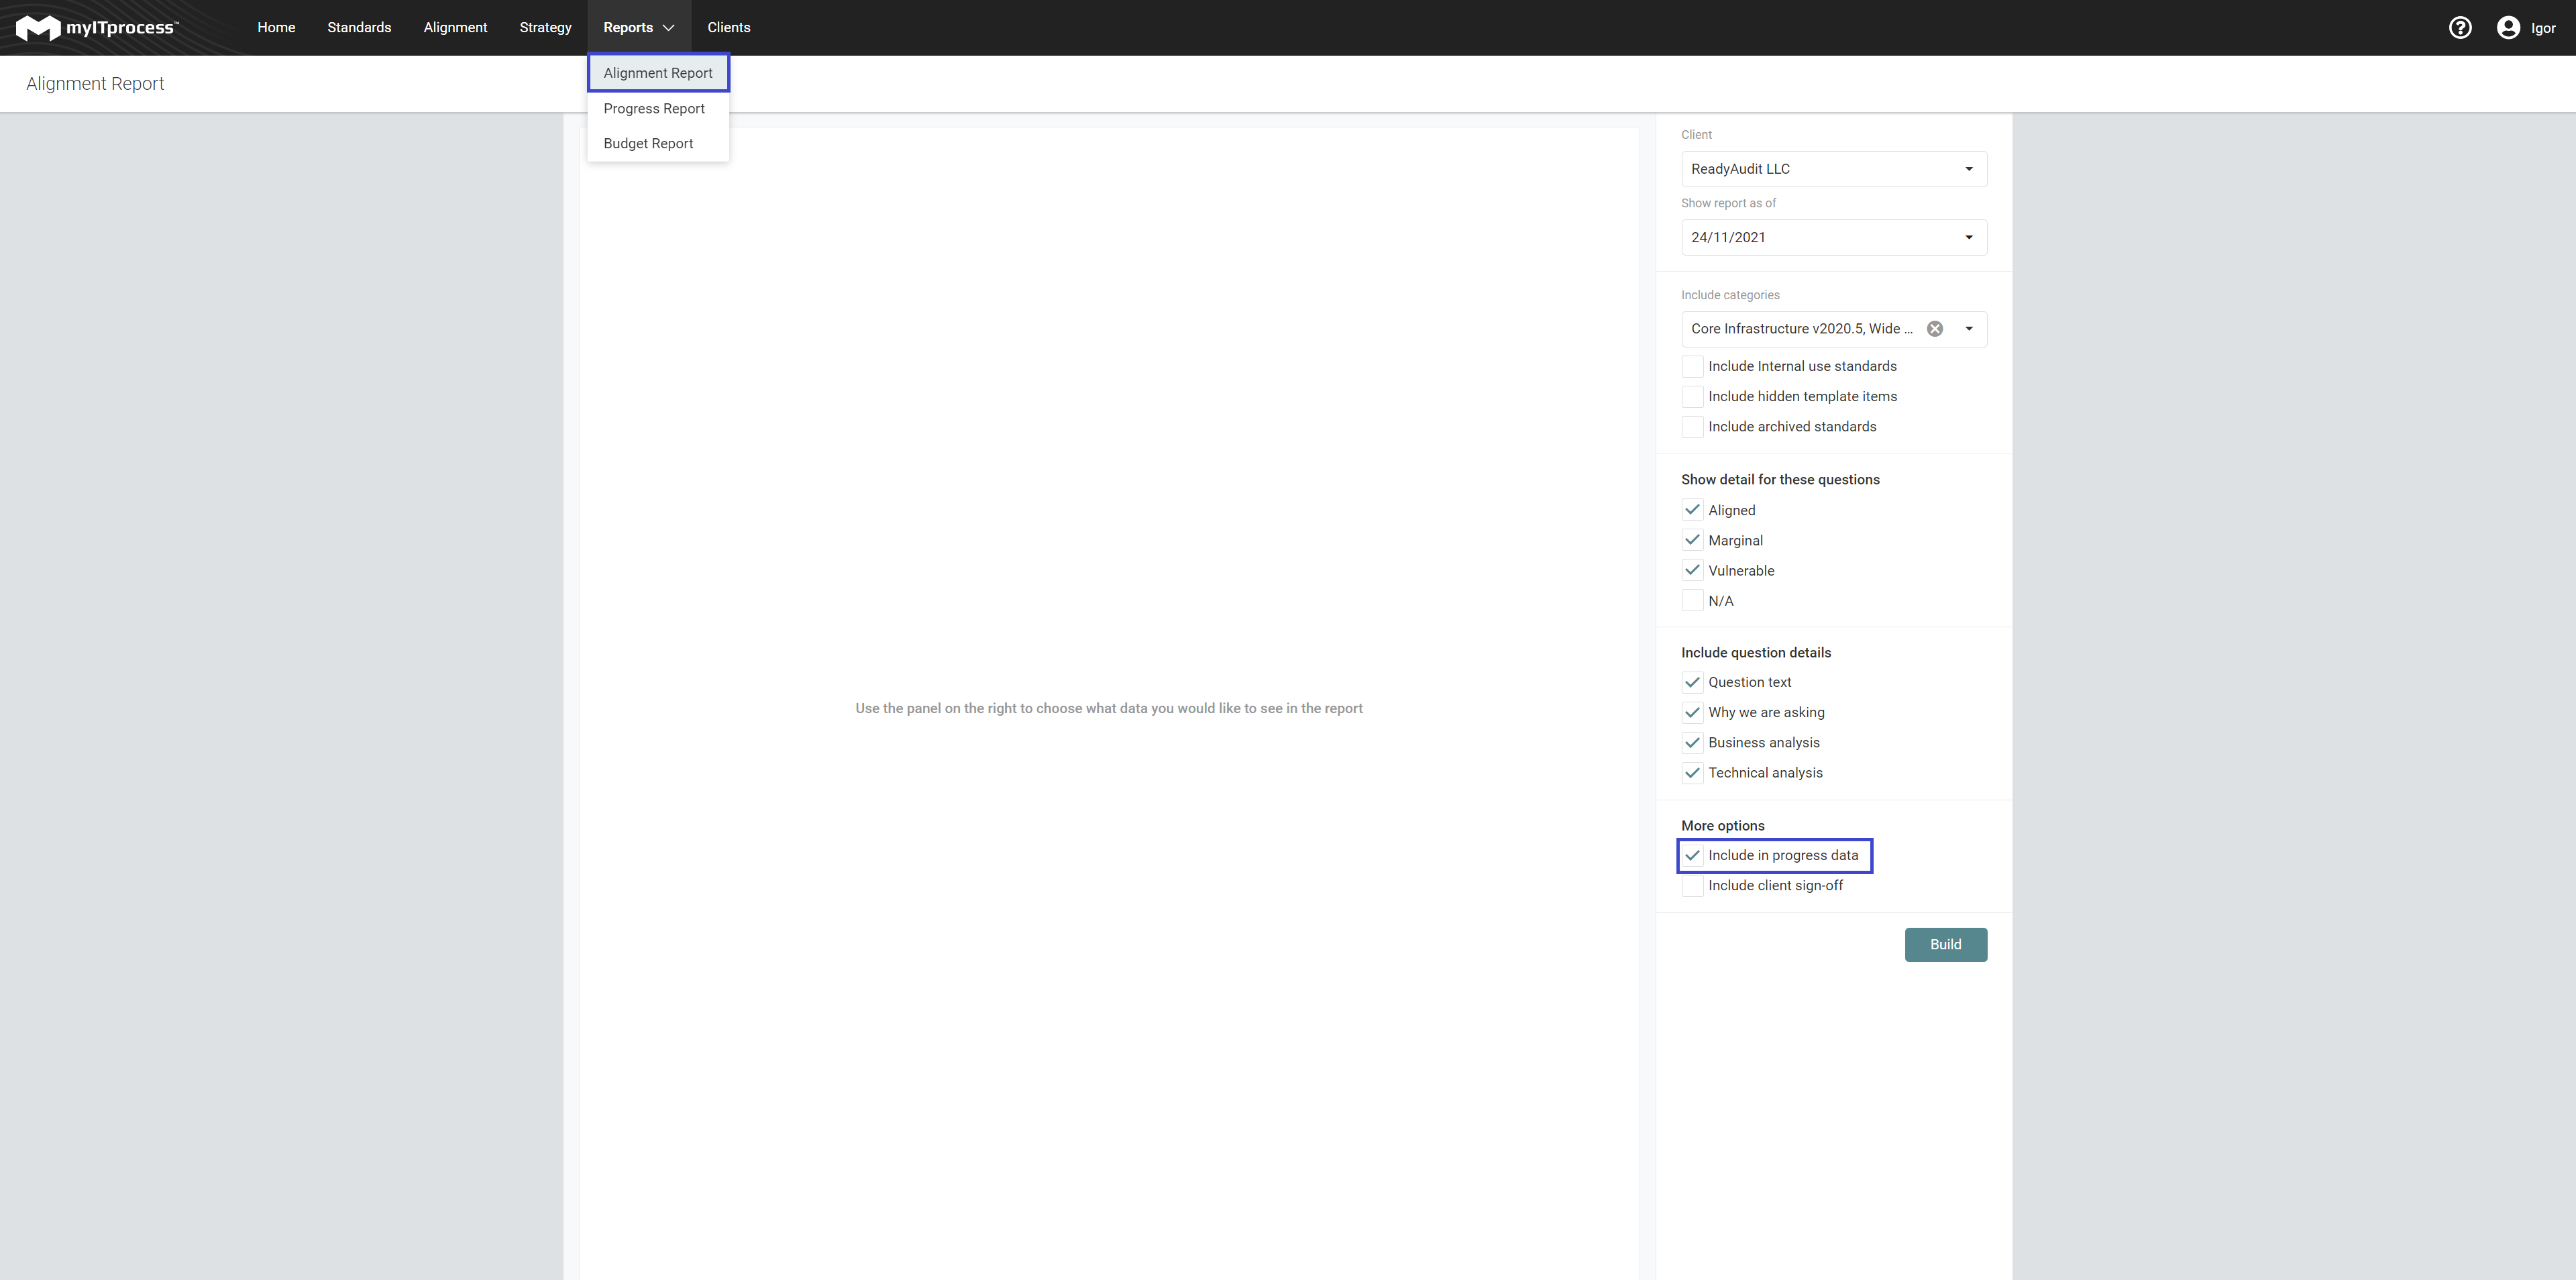Click the Alignment Report page title

[95, 84]
